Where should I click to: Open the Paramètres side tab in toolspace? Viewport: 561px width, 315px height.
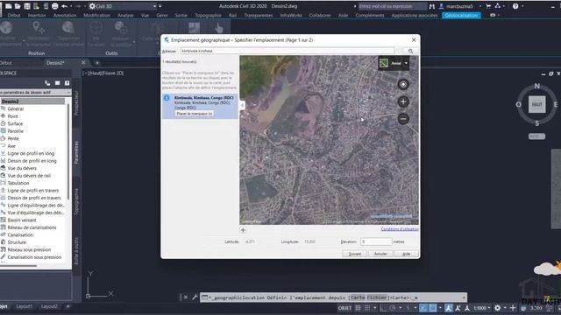pyautogui.click(x=76, y=152)
